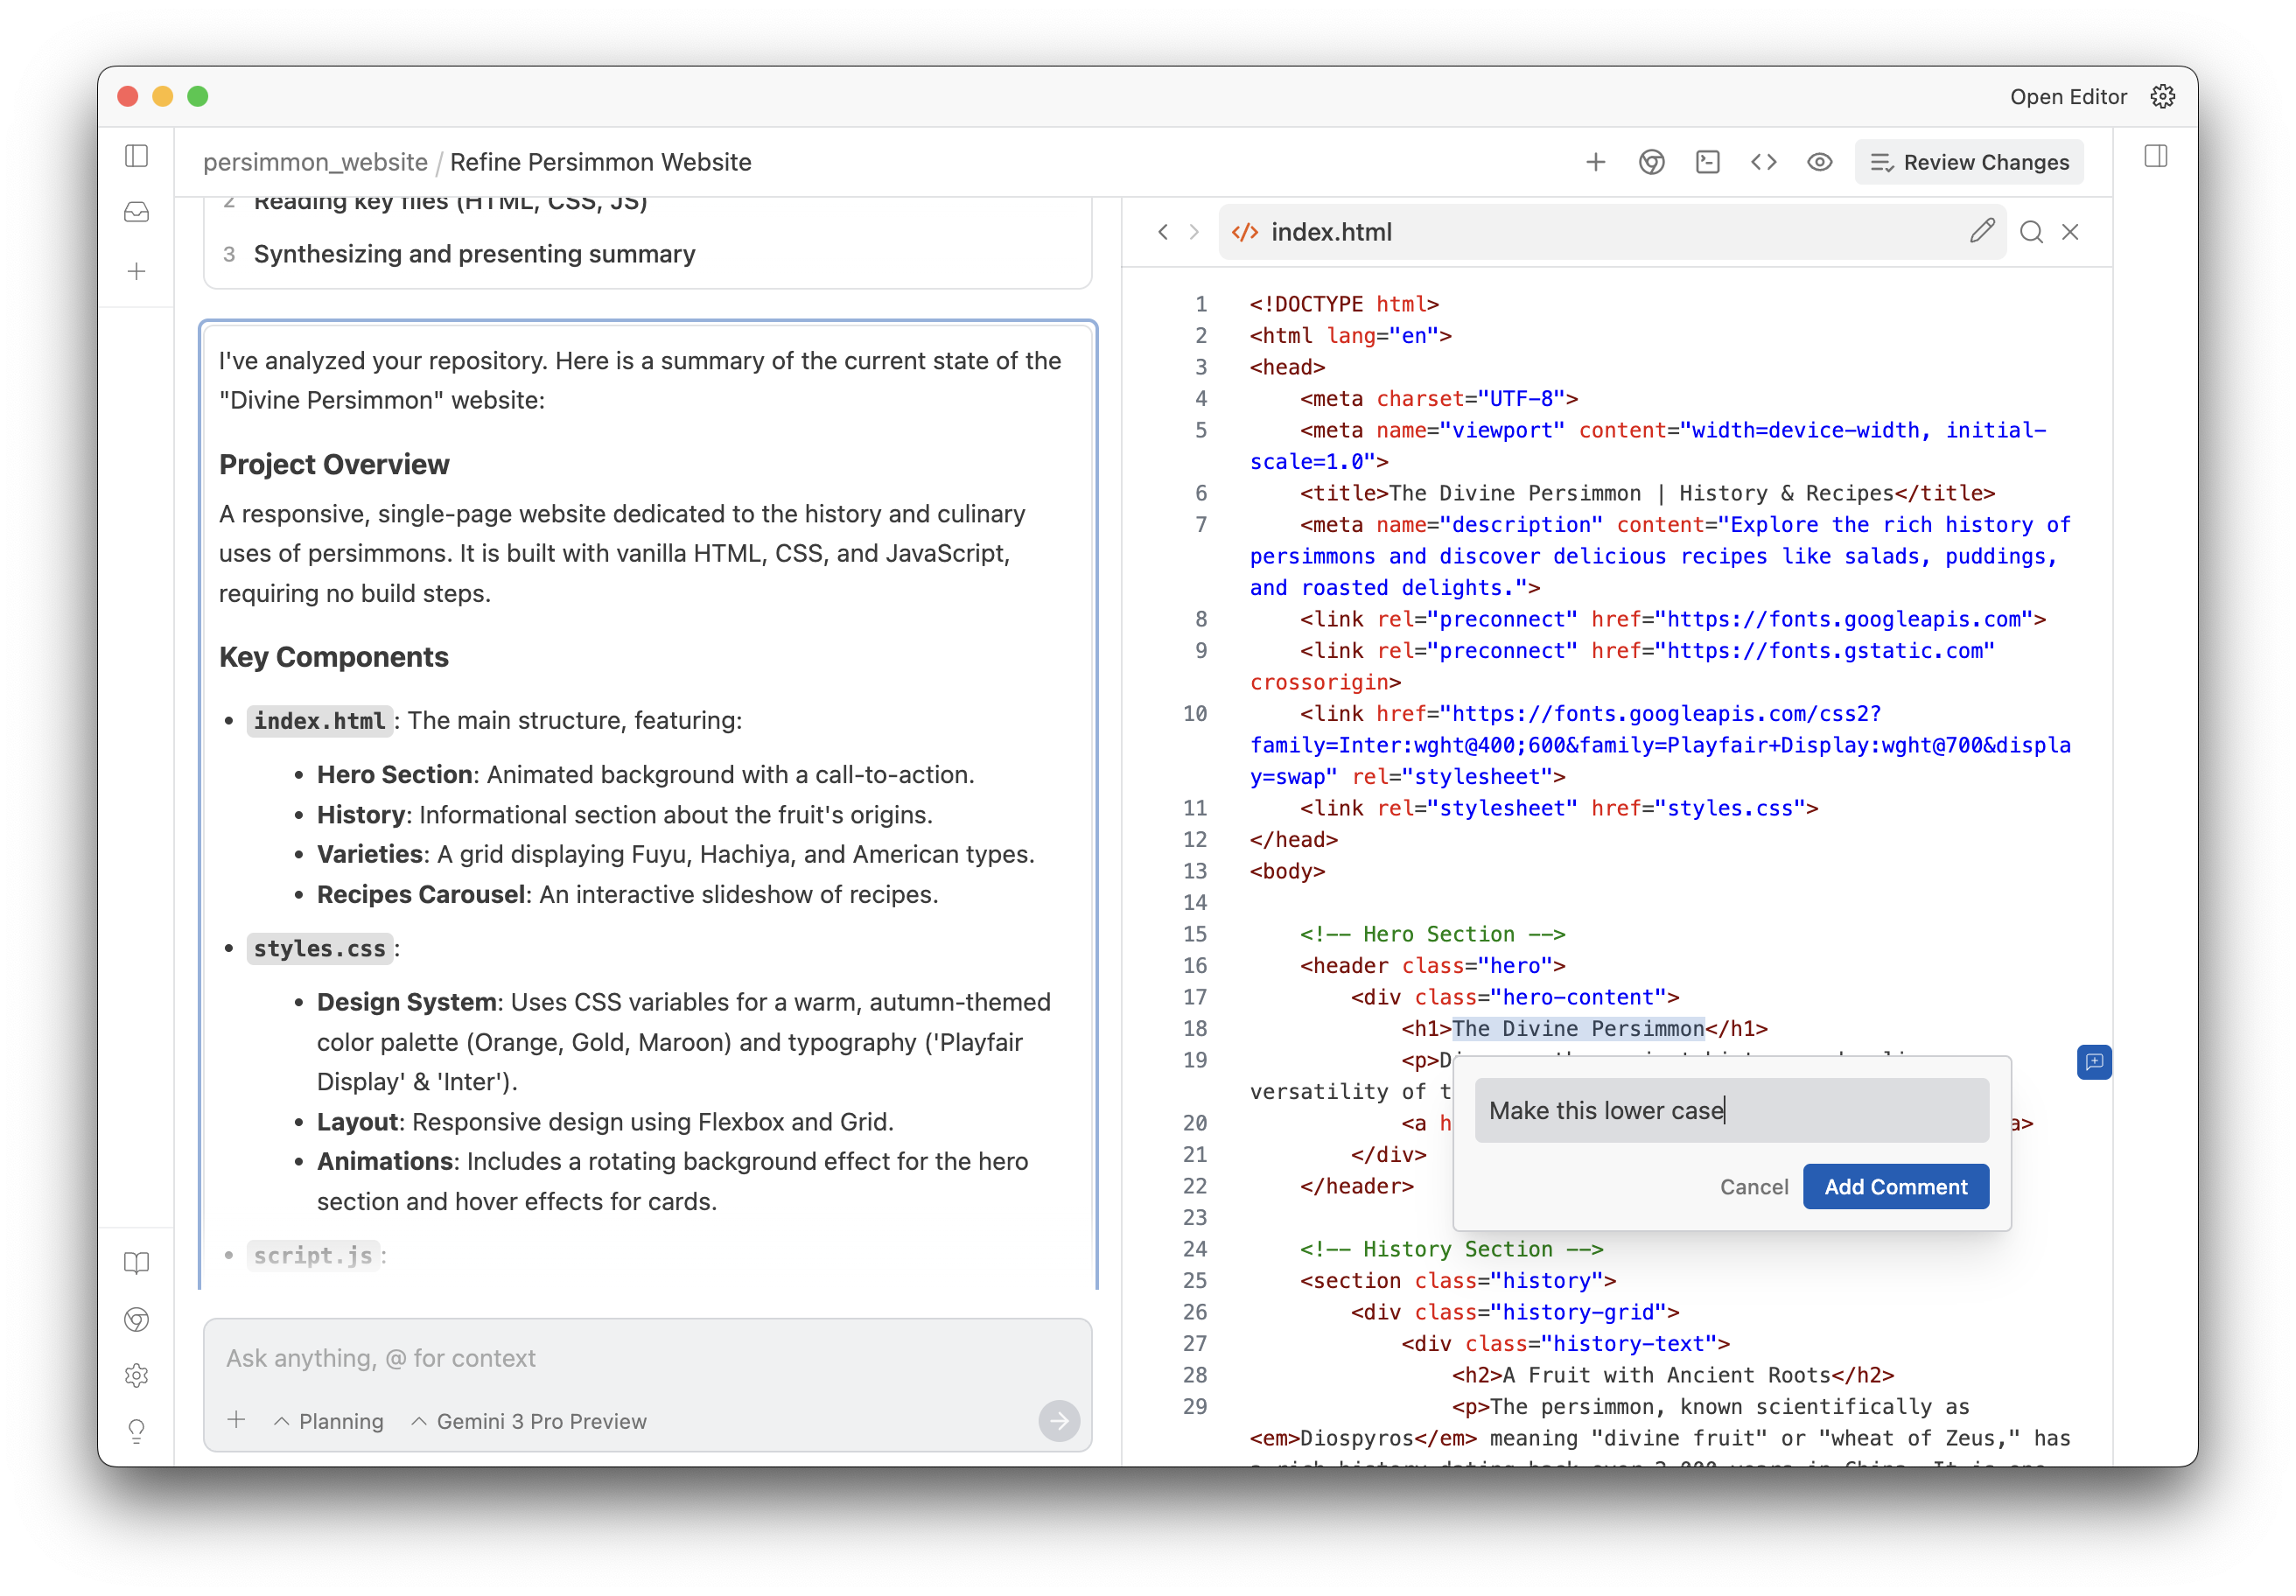Open the inbox icon in the left sidebar
The height and width of the screenshot is (1596, 2296).
pos(137,211)
